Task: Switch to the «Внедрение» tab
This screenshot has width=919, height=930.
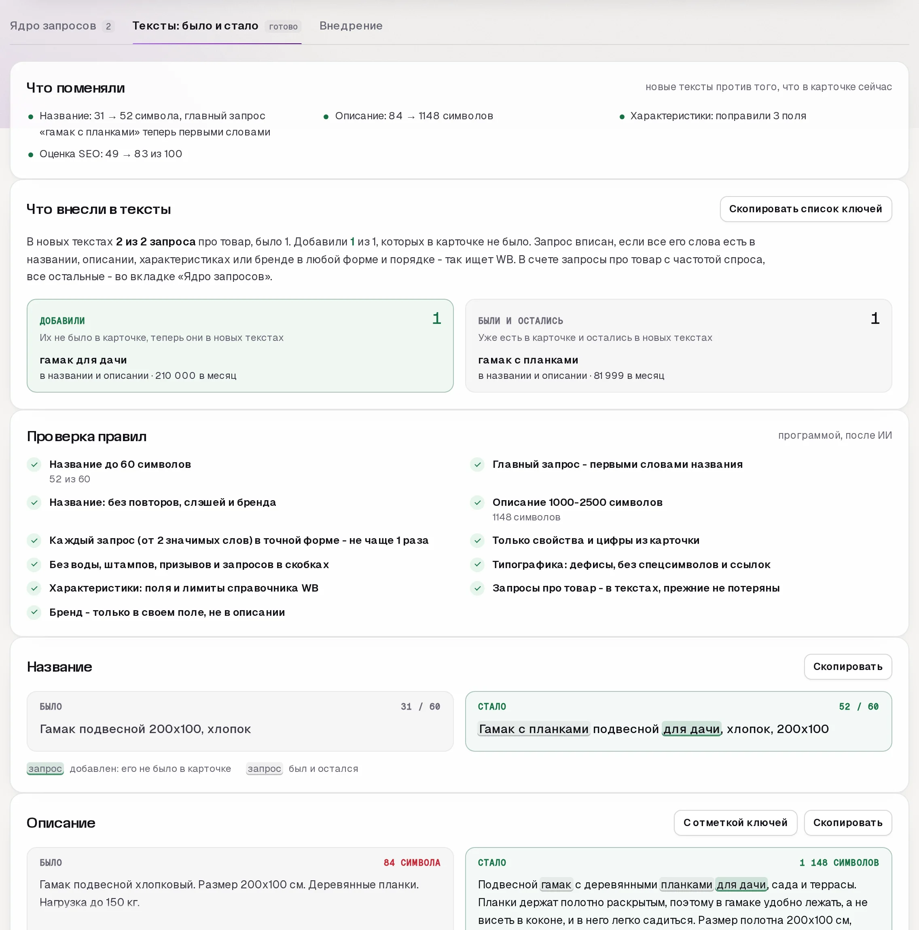Action: click(351, 26)
